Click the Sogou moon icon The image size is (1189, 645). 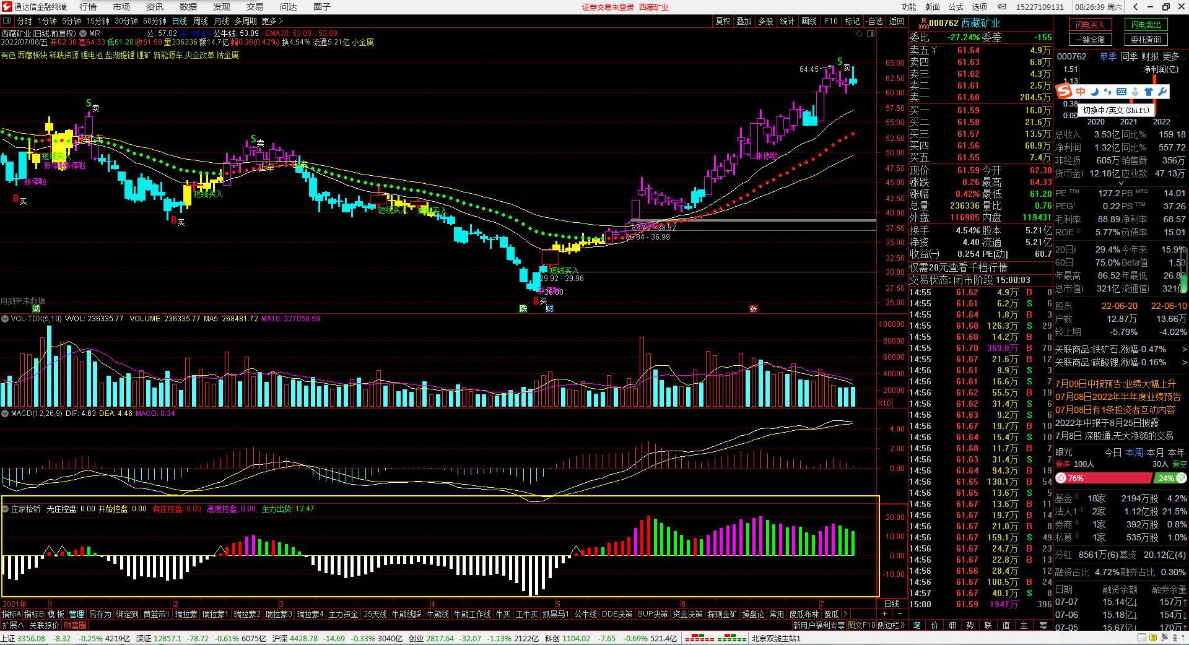[1094, 92]
